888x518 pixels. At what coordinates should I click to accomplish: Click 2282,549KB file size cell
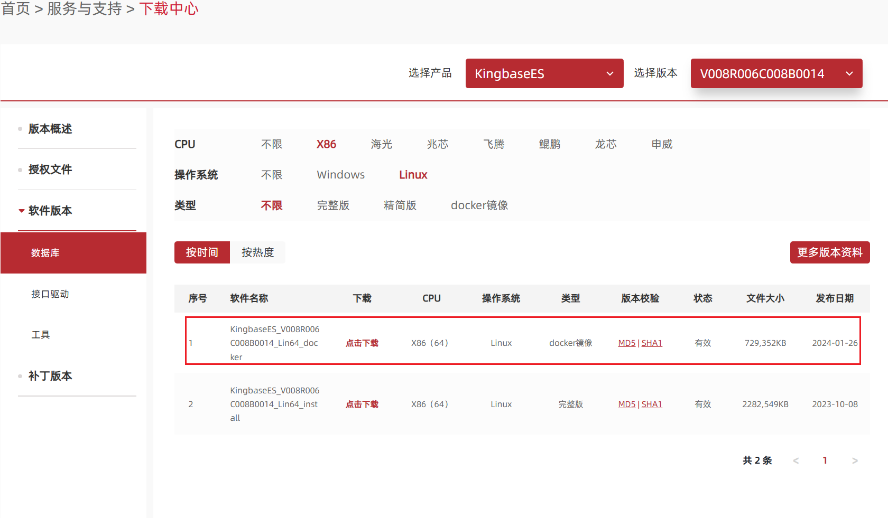(765, 404)
